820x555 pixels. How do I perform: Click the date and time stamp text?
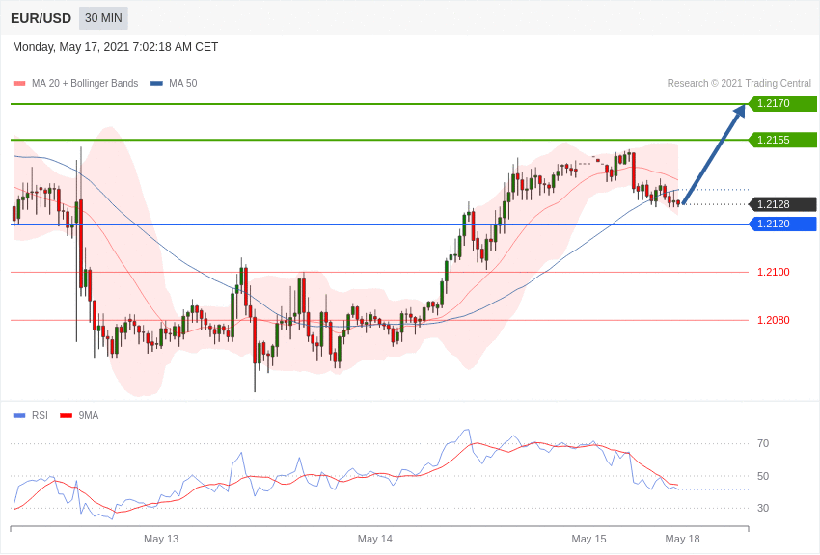(115, 47)
